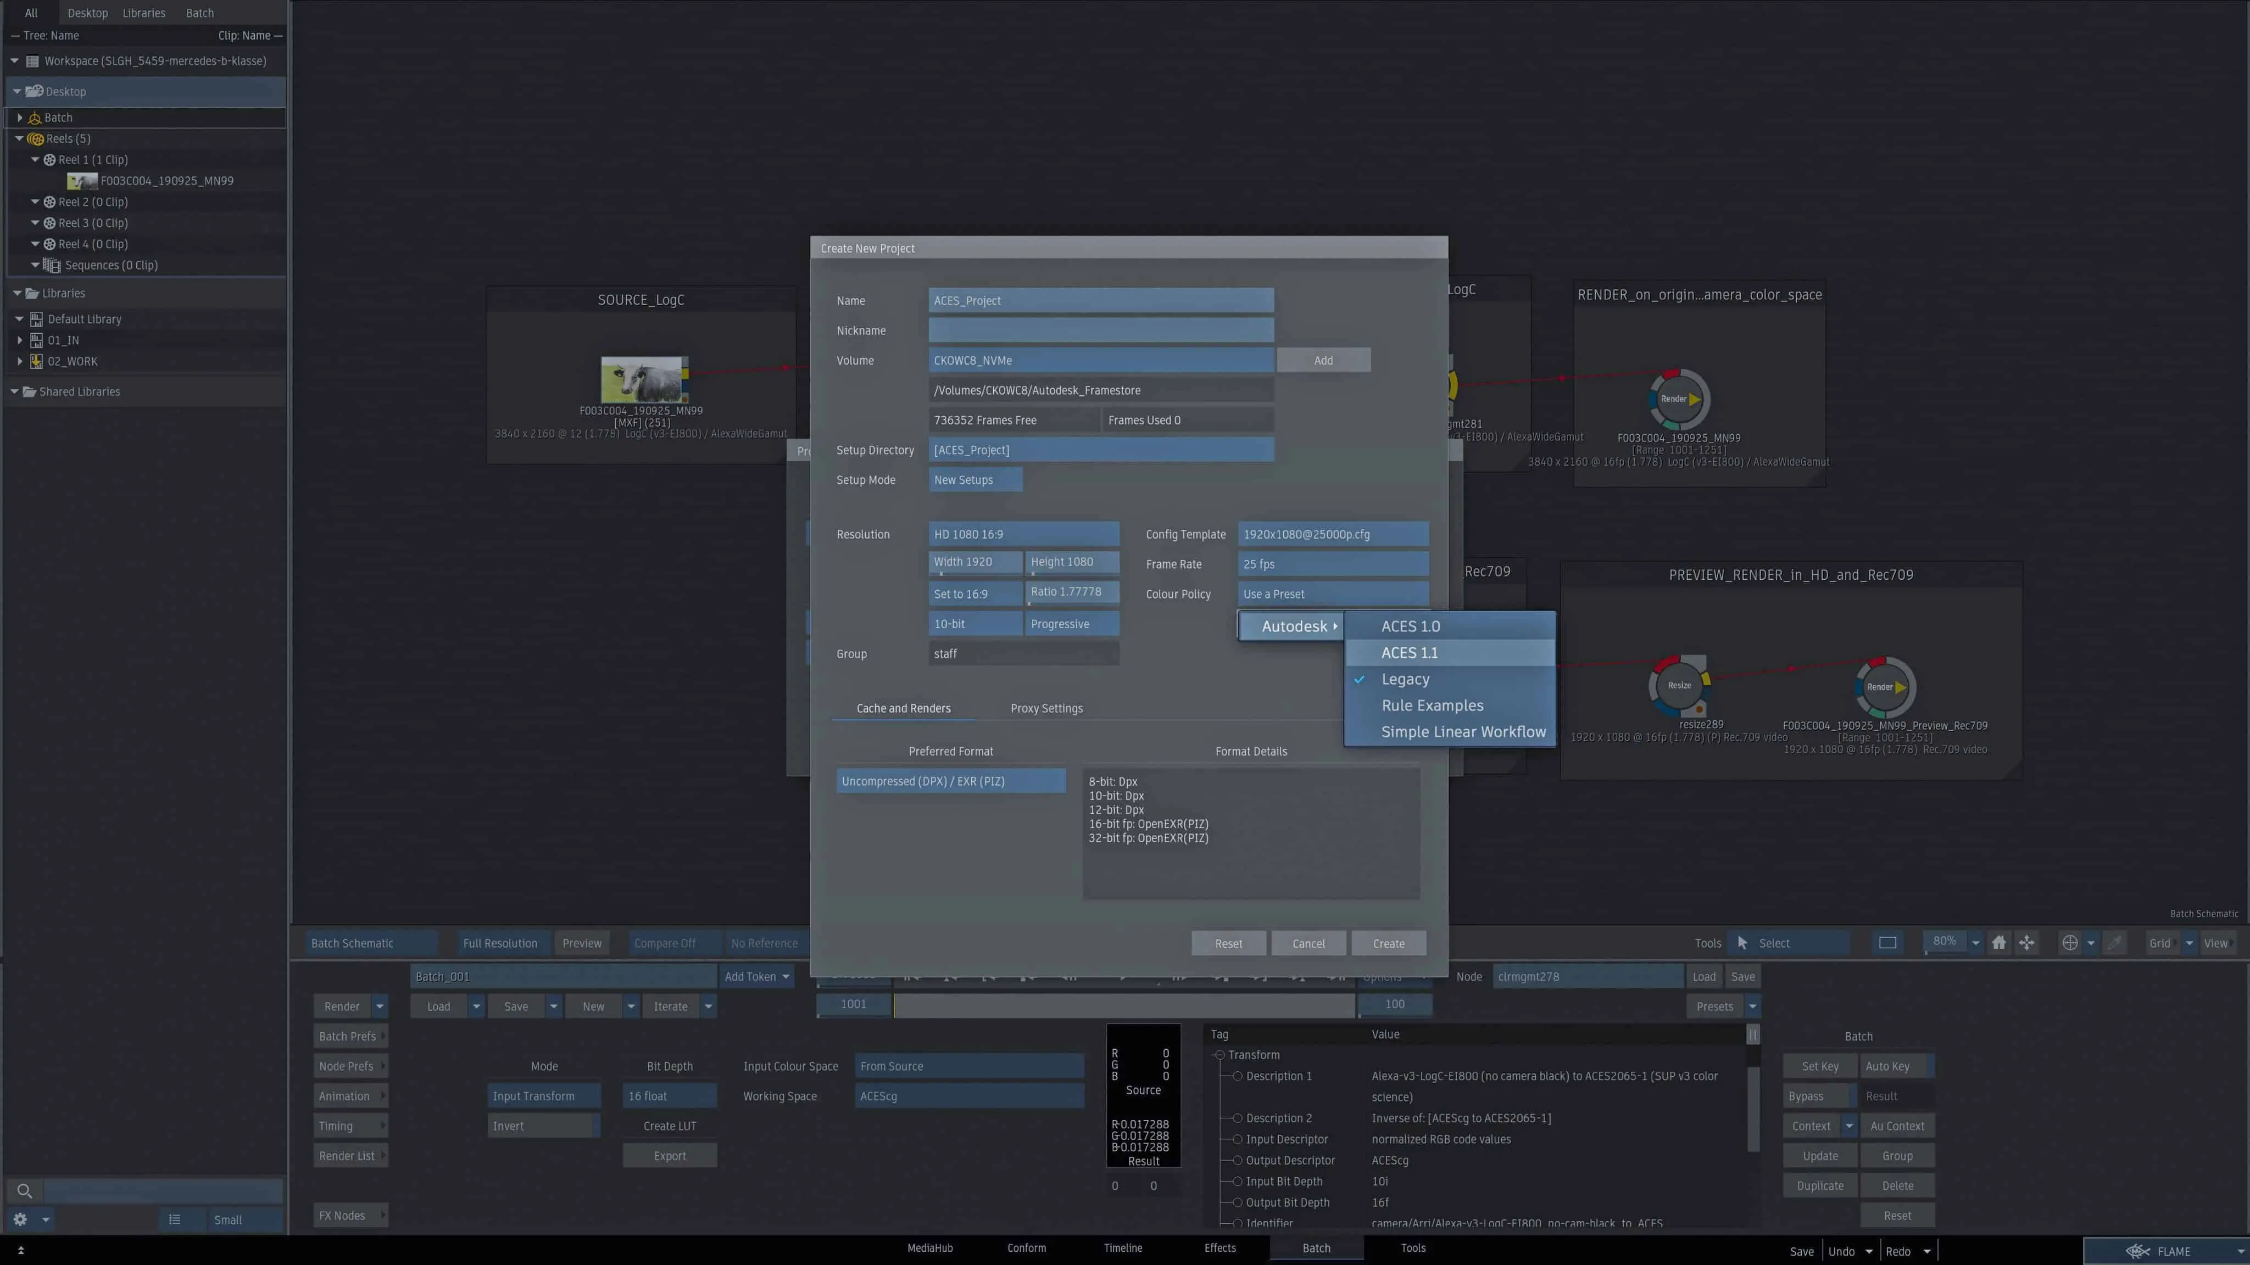
Task: Expand the Batch tree item
Action: (20, 117)
